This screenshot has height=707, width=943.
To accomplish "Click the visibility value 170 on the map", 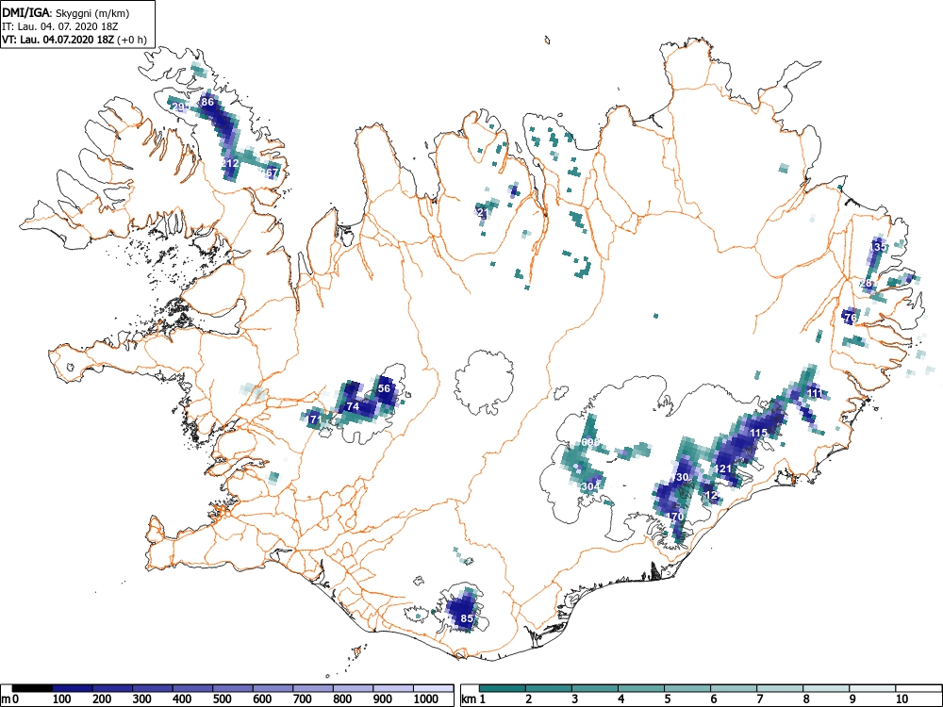I will 675,517.
